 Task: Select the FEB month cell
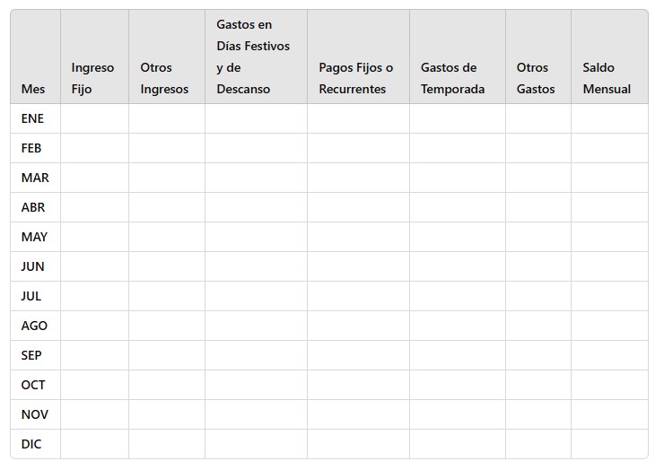pyautogui.click(x=32, y=148)
